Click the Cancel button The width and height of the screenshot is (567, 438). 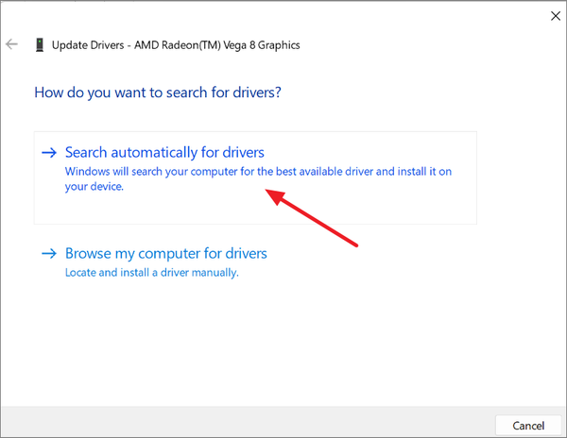(x=528, y=426)
